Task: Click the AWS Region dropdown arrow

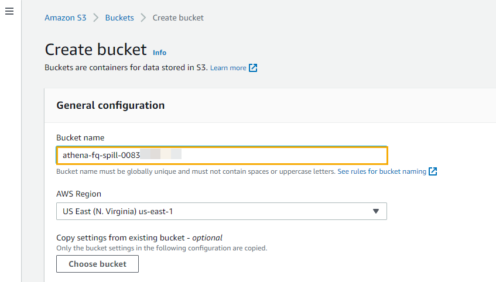Action: coord(376,211)
